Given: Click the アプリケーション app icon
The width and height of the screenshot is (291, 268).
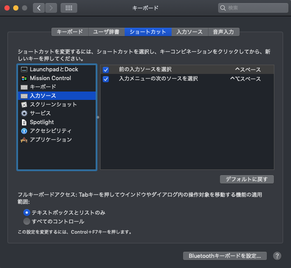Looking at the screenshot, I should point(24,140).
